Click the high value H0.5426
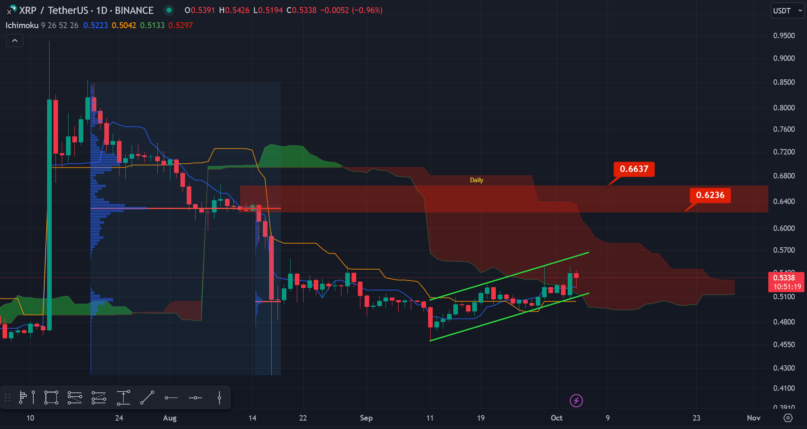Image resolution: width=807 pixels, height=429 pixels. click(234, 10)
